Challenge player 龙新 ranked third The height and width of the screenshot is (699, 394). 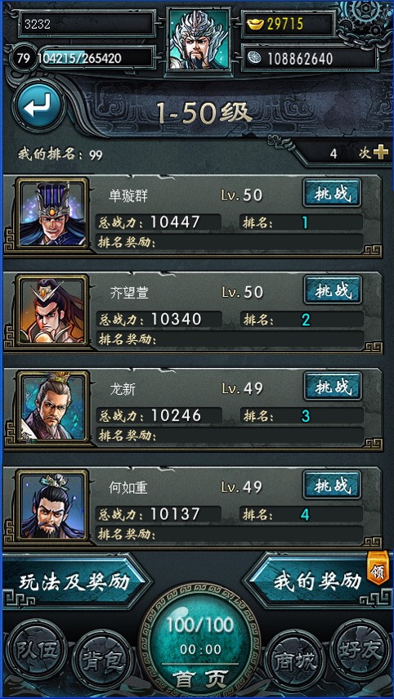click(333, 386)
